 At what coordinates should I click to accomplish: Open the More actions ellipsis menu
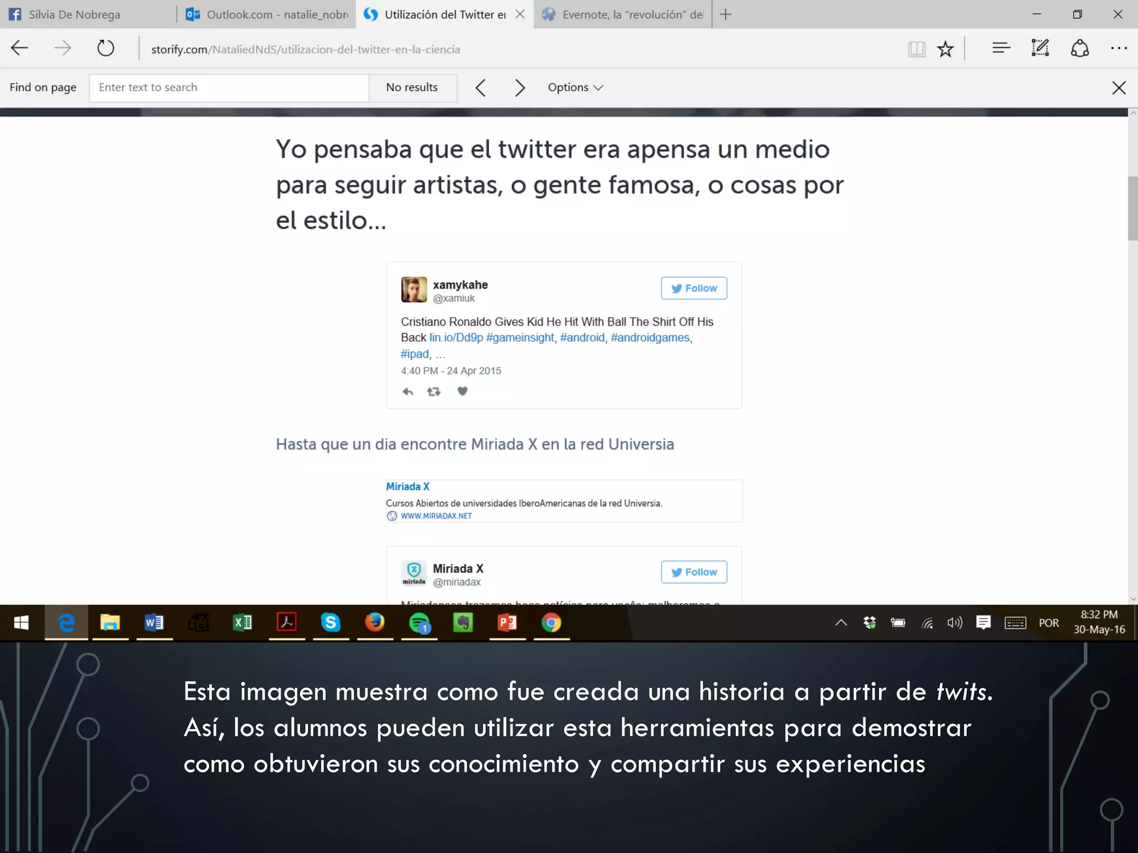pyautogui.click(x=1119, y=48)
